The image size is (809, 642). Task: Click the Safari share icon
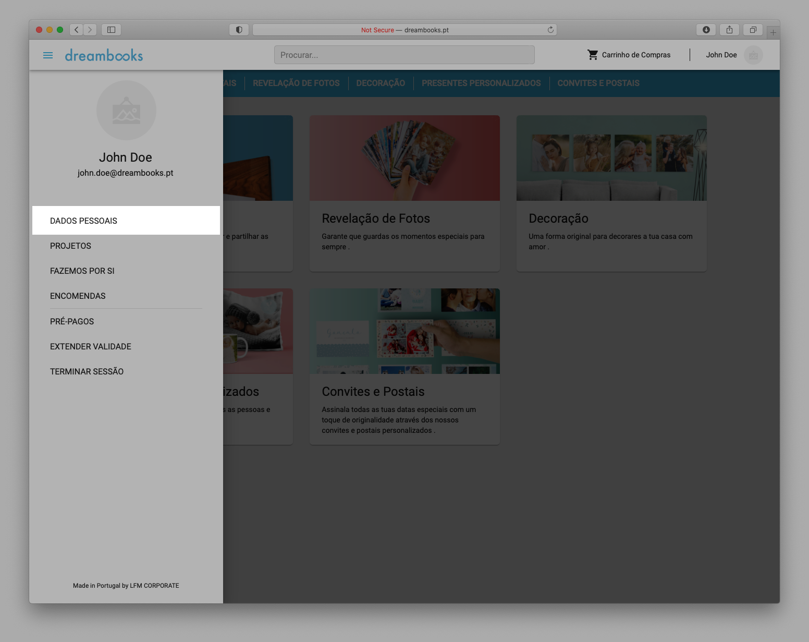(729, 30)
